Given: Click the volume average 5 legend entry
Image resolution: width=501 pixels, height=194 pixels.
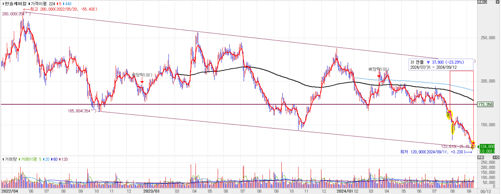Looking at the screenshot, I should (x=40, y=159).
